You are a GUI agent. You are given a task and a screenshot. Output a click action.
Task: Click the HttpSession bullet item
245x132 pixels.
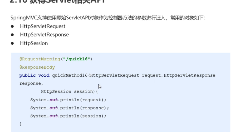tap(34, 43)
